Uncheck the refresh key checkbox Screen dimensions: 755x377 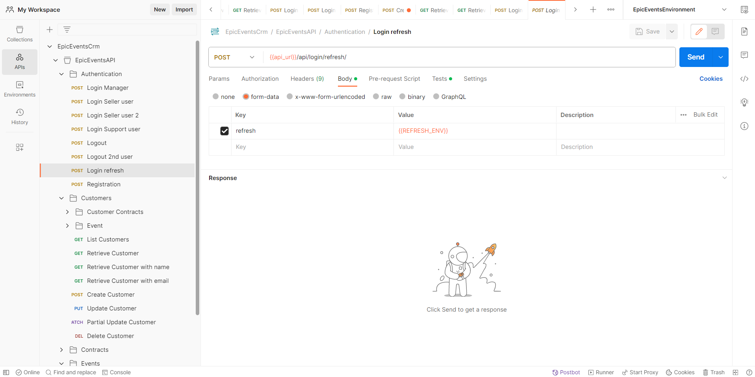point(224,131)
